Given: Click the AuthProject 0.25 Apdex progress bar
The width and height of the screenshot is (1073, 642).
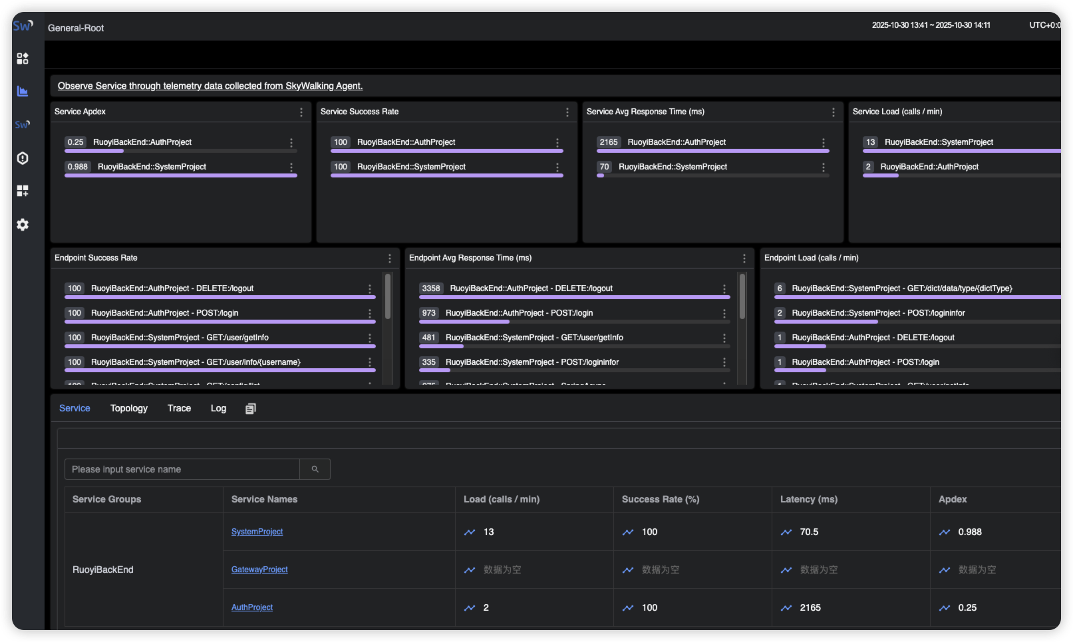Looking at the screenshot, I should tap(181, 152).
